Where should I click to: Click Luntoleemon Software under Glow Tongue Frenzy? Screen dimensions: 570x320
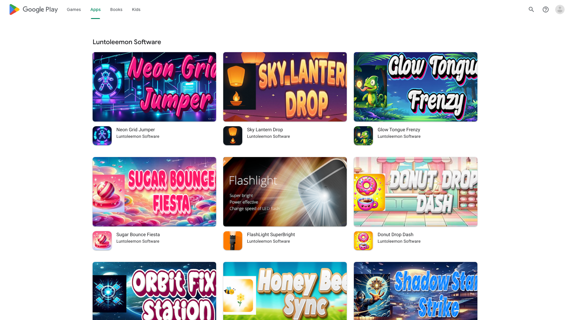399,137
